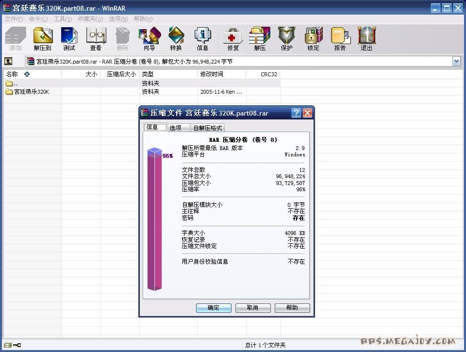This screenshot has height=352, width=466.
Task: Click the 压缩包大小 value 93,729,587
Action: [x=290, y=183]
